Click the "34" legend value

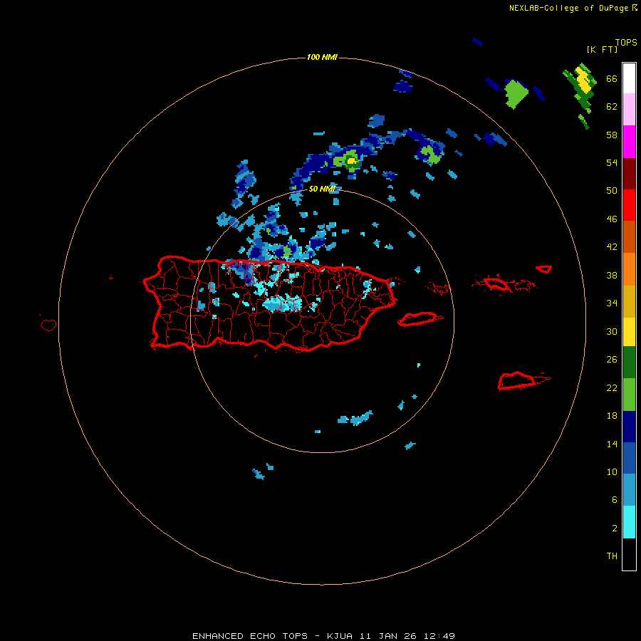[x=612, y=303]
